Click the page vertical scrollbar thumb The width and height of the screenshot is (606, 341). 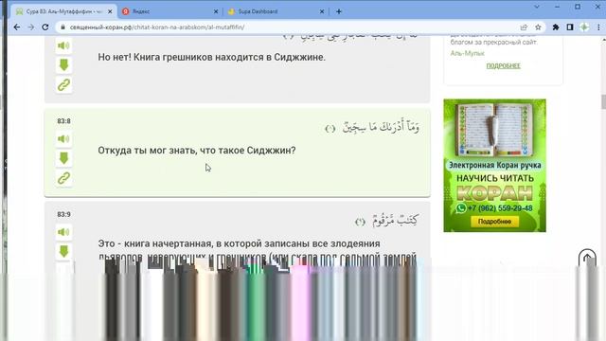(x=603, y=101)
